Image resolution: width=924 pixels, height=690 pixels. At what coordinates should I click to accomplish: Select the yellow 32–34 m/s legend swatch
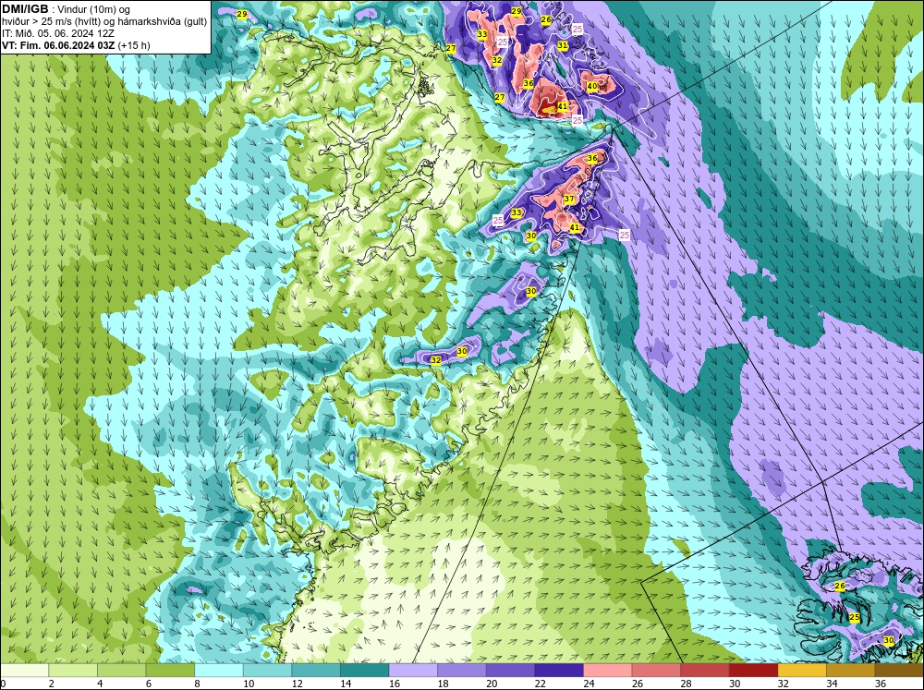pyautogui.click(x=802, y=670)
